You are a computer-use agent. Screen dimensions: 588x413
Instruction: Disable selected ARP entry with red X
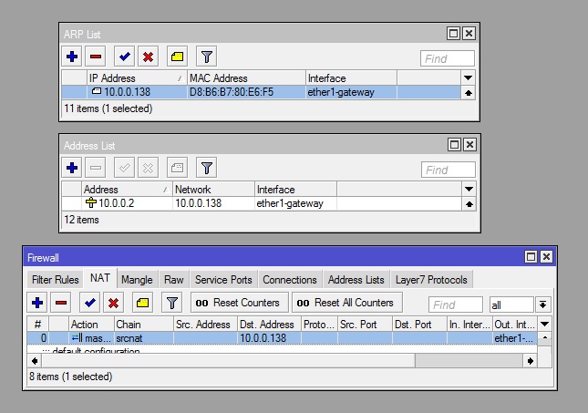pyautogui.click(x=148, y=57)
